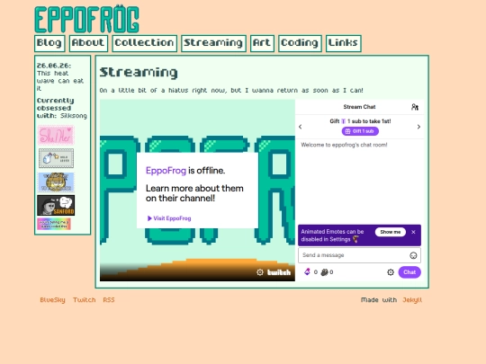Click the Twitch logo on player
Image resolution: width=486 pixels, height=364 pixels.
click(279, 272)
